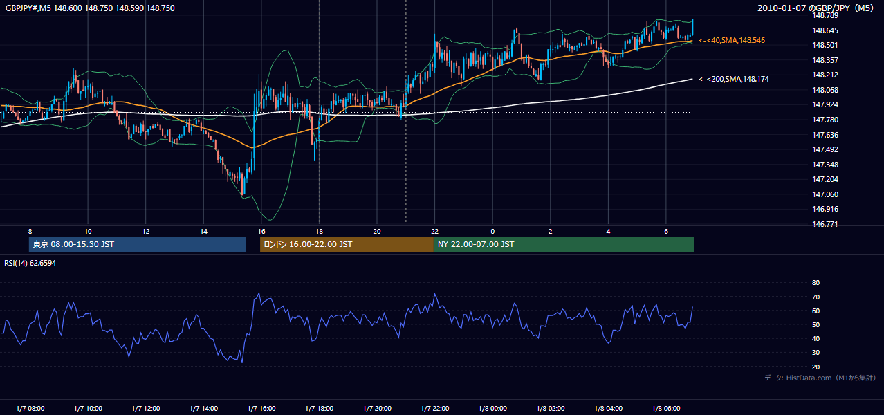Click price axis value 148.501

(x=825, y=45)
